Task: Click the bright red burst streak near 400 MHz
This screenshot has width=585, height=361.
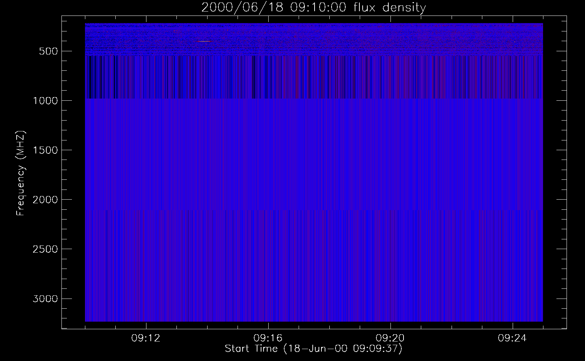Action: (204, 41)
